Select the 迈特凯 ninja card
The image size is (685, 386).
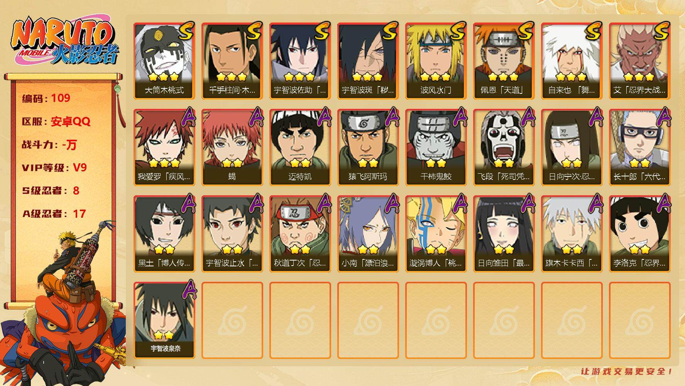tap(300, 147)
